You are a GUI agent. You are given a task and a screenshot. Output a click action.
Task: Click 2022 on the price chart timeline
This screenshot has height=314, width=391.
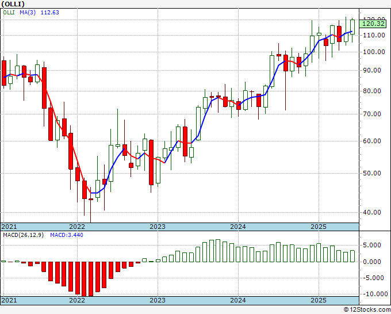pyautogui.click(x=77, y=227)
